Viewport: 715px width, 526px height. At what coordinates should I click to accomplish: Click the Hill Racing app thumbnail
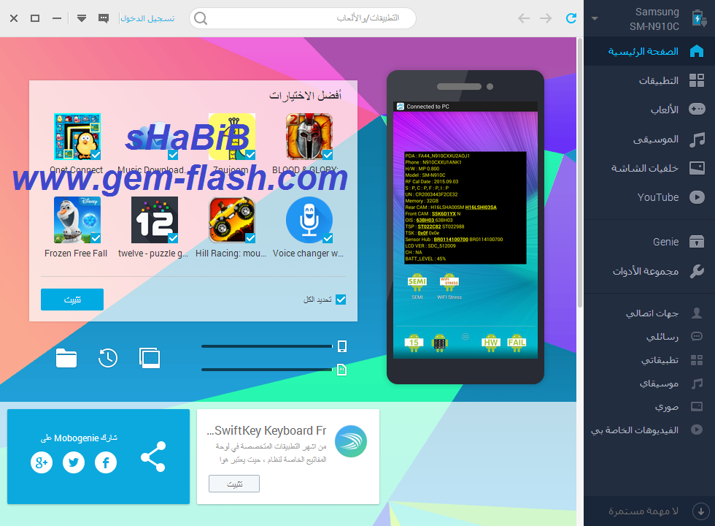[x=232, y=220]
